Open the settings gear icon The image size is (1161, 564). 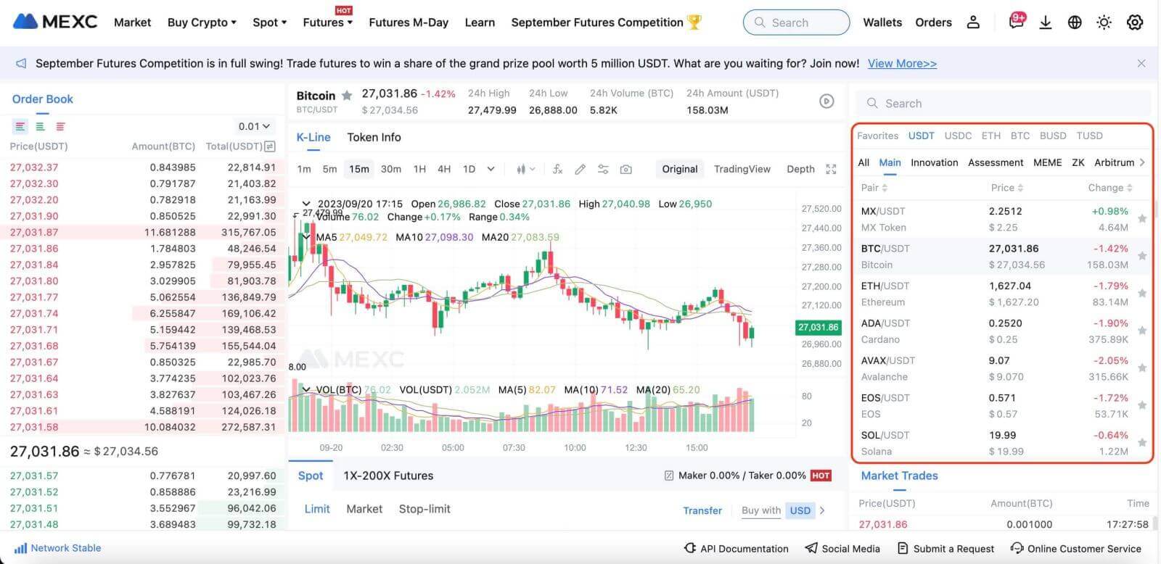coord(1135,22)
